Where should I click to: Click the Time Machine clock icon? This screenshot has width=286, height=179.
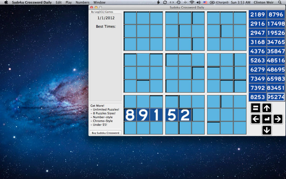click(178, 3)
